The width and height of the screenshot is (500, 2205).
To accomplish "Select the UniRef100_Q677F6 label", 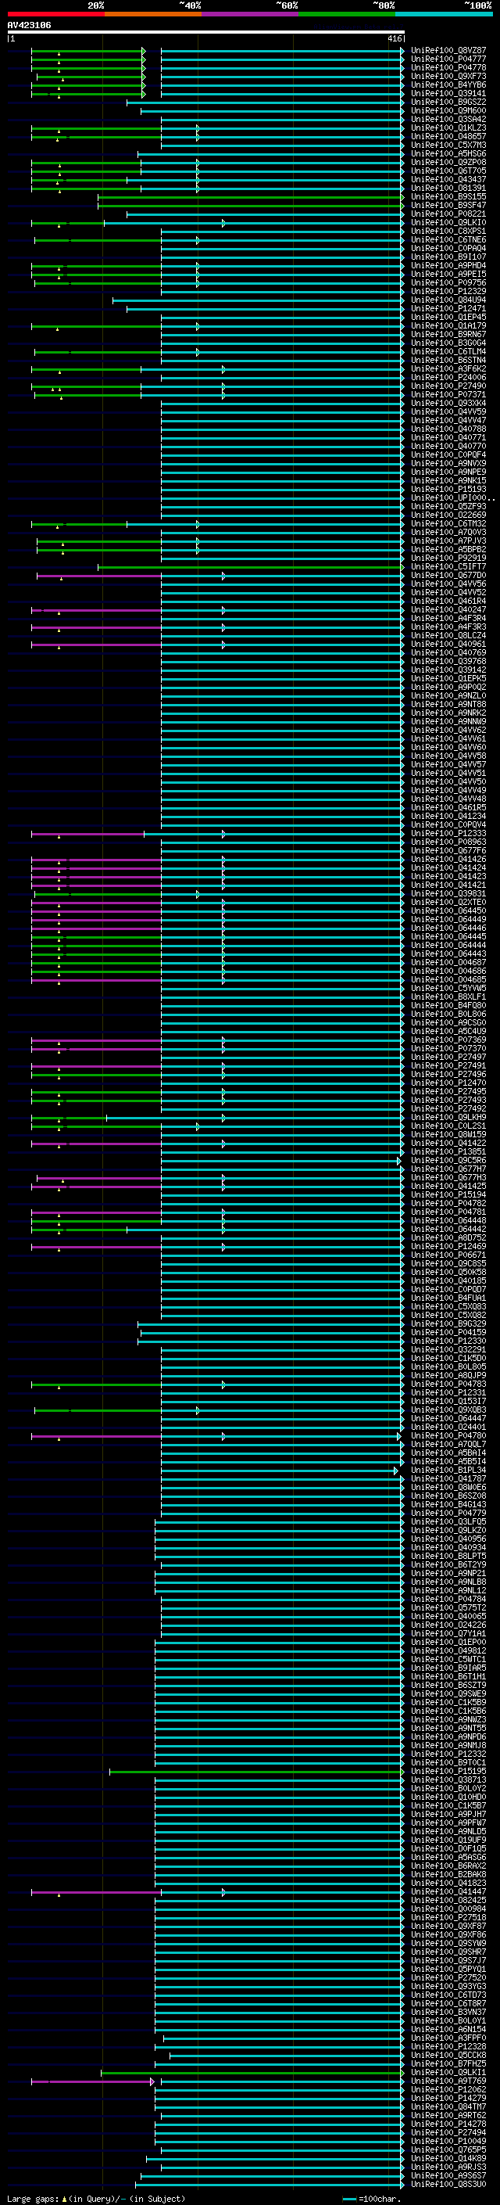I will [x=448, y=851].
